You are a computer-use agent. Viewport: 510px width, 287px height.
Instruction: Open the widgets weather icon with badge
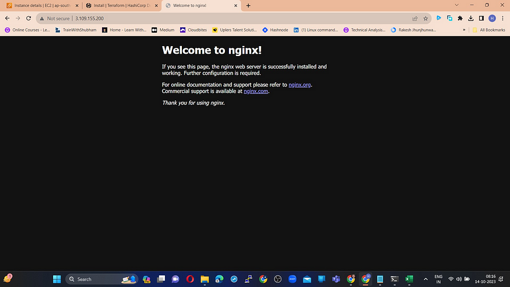coord(8,278)
